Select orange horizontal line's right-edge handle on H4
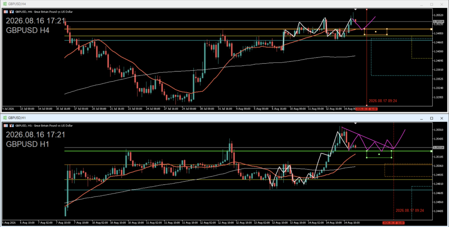This screenshot has width=449, height=227. (431, 29)
